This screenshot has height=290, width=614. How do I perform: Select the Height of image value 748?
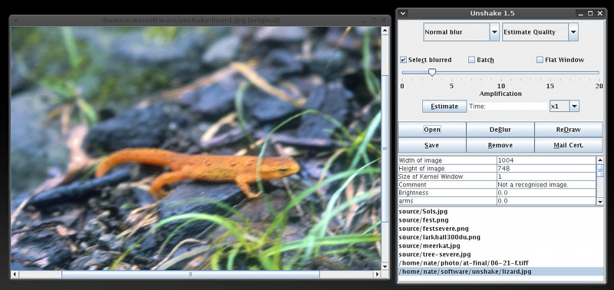(x=546, y=168)
